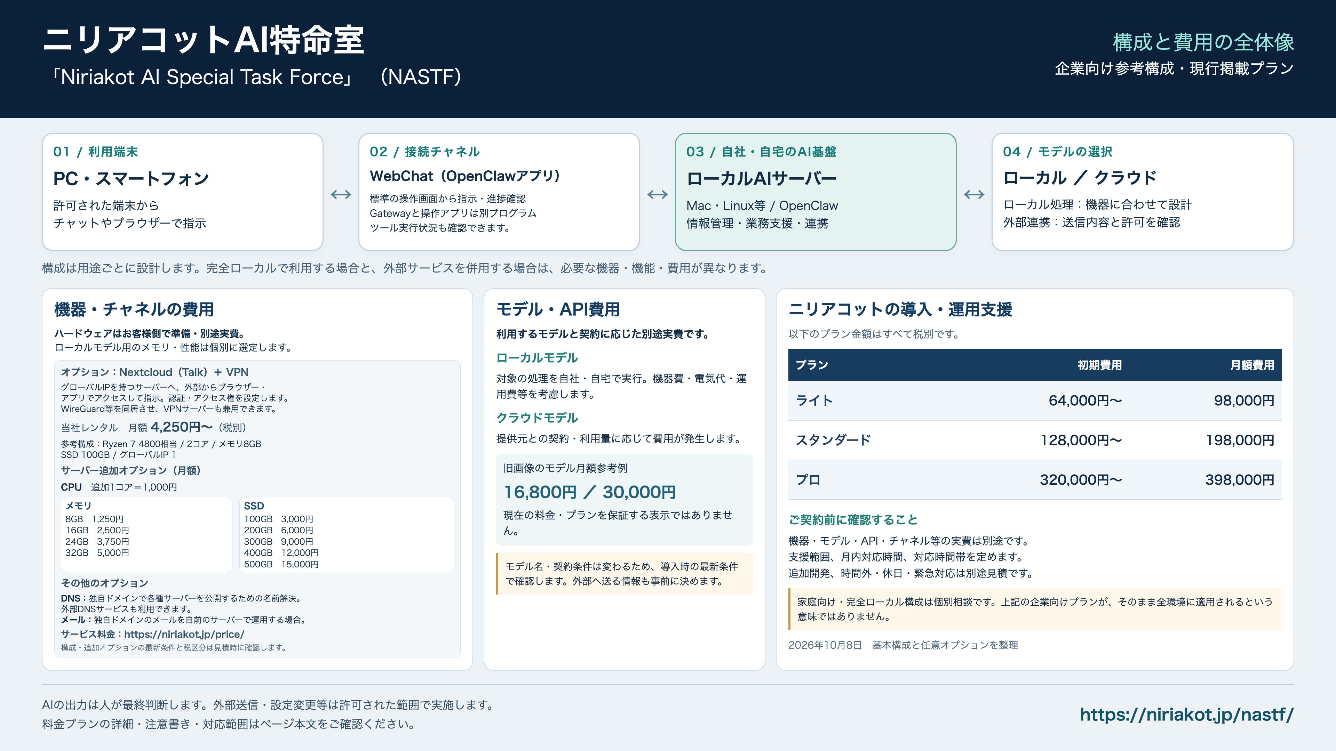Click the 64,000円〜 initial cost cell
This screenshot has height=751, width=1336.
[x=1085, y=401]
